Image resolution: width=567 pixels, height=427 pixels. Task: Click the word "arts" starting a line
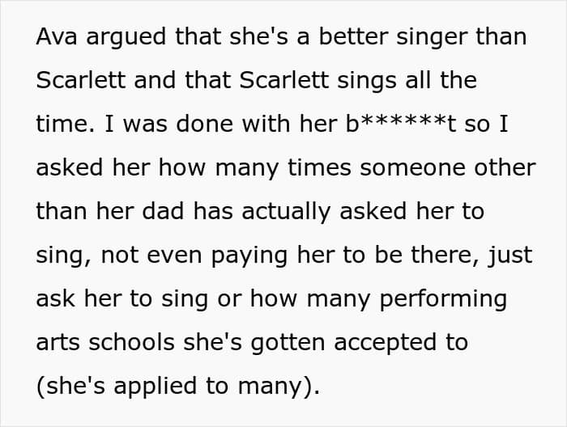58,343
